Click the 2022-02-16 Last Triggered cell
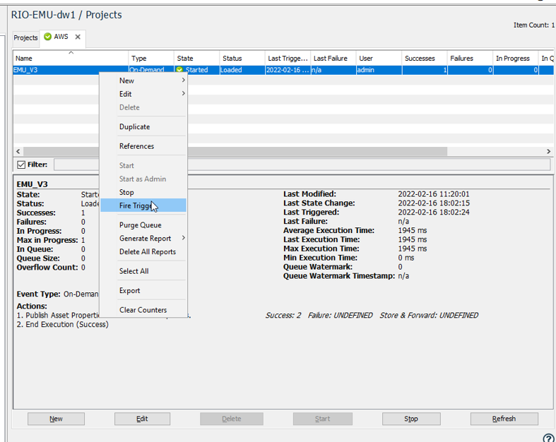Viewport: 556px width, 442px height. click(x=288, y=70)
